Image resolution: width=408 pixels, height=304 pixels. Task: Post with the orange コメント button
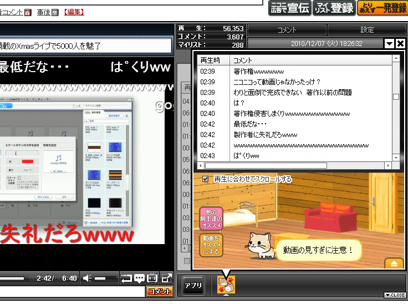click(159, 291)
